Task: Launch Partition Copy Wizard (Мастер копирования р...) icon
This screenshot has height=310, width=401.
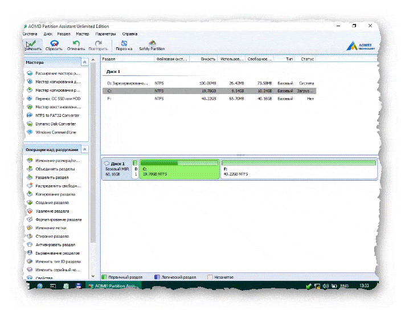Action: (30, 90)
